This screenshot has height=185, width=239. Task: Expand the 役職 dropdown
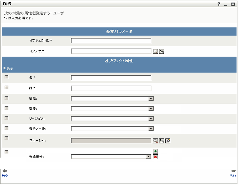point(151,99)
